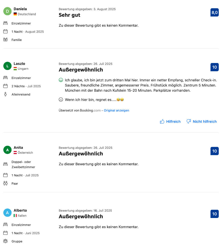This screenshot has height=250, width=224.
Task: Click the Paar couple icon under Anita
Action: [5, 183]
